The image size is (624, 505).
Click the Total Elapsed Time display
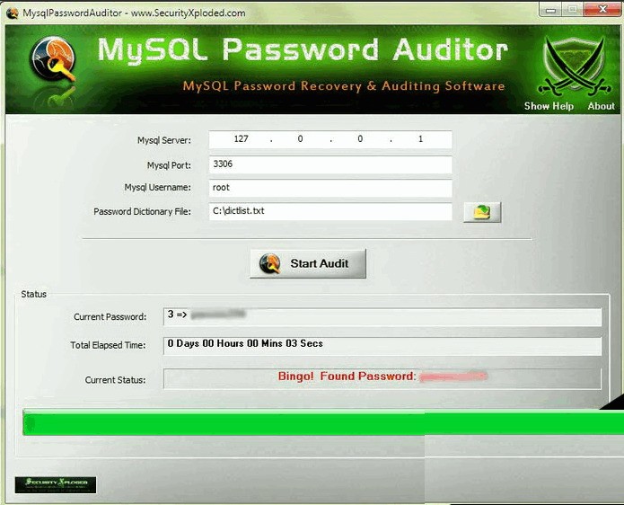point(382,345)
